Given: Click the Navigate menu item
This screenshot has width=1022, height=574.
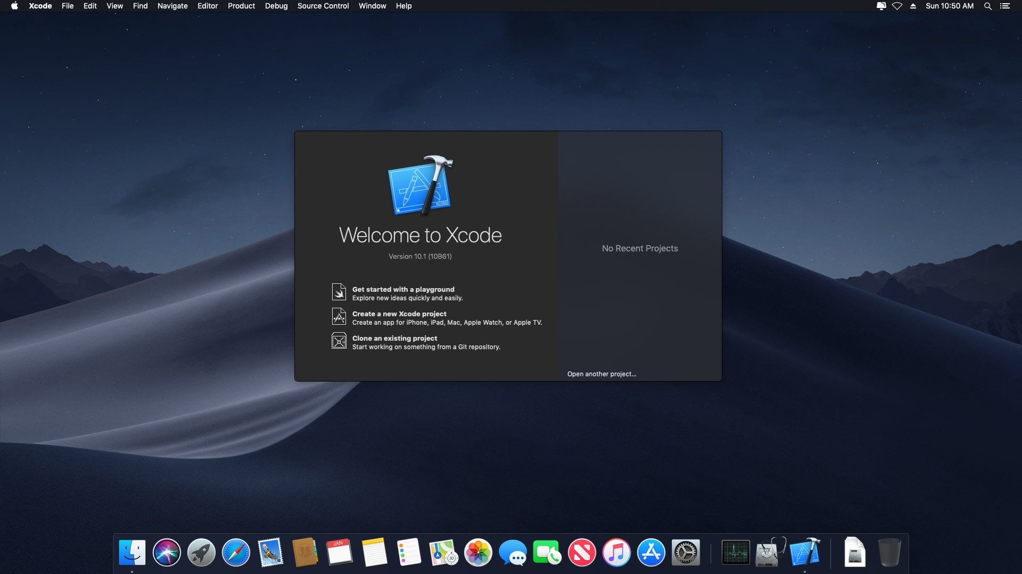Looking at the screenshot, I should [x=172, y=6].
